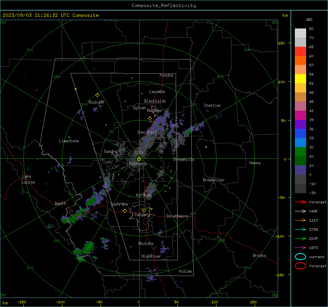Click the Hanna label on the map
Screen dimensions: 328x307
coord(255,163)
